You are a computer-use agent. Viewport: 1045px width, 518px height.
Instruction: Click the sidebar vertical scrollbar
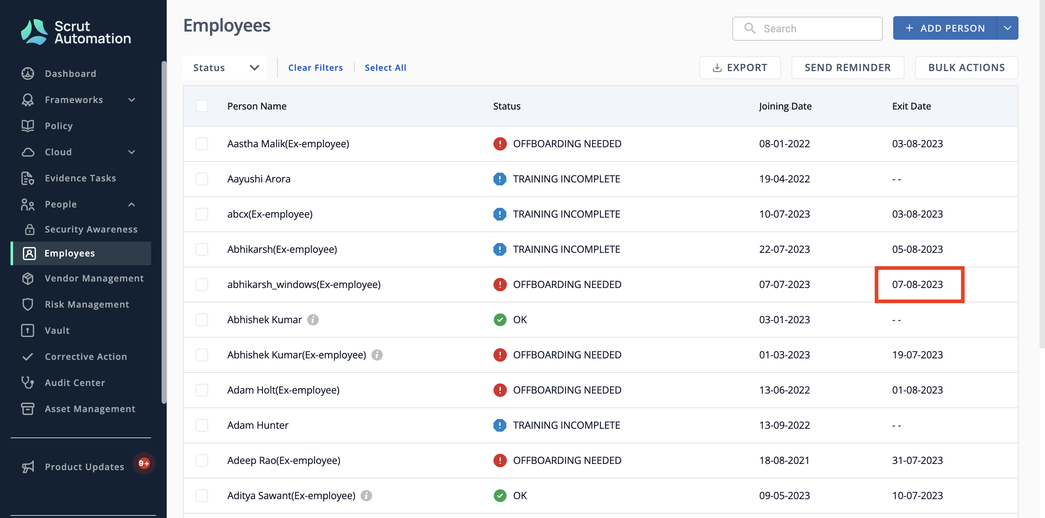click(x=164, y=232)
